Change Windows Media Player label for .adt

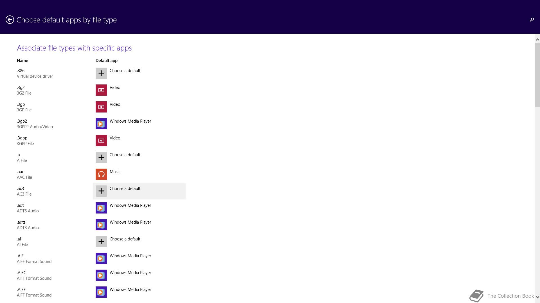point(130,205)
